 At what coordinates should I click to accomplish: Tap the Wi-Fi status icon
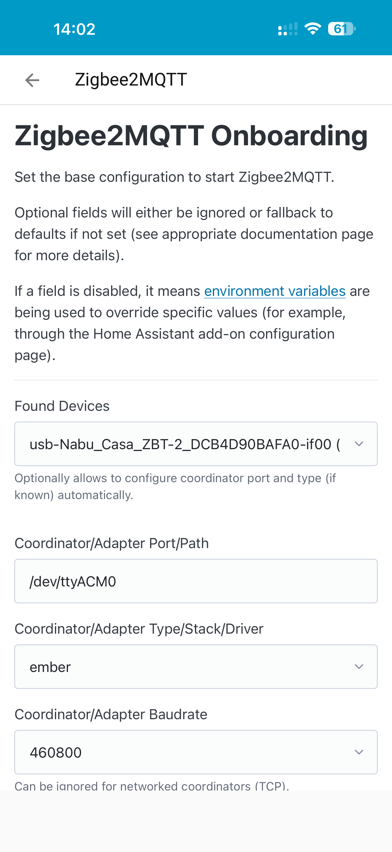tap(312, 29)
